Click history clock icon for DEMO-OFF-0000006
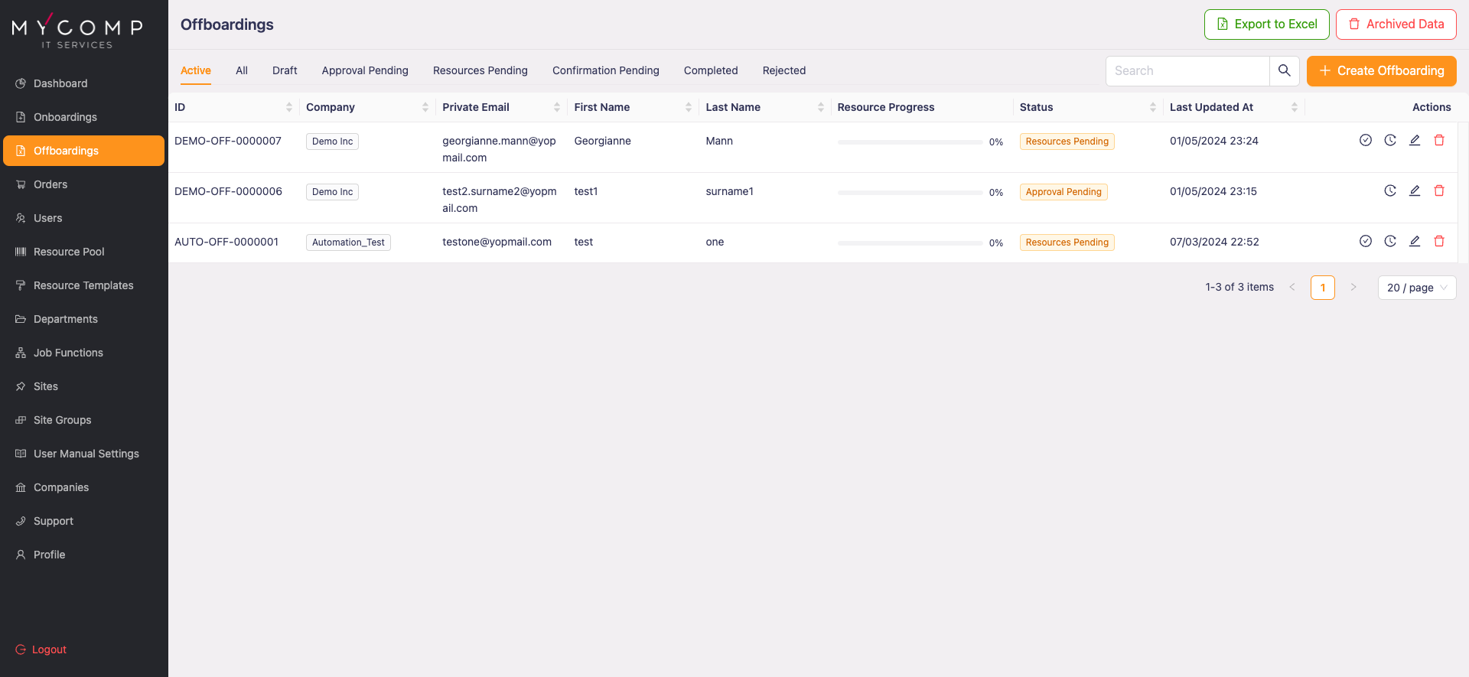This screenshot has width=1469, height=677. coord(1389,191)
